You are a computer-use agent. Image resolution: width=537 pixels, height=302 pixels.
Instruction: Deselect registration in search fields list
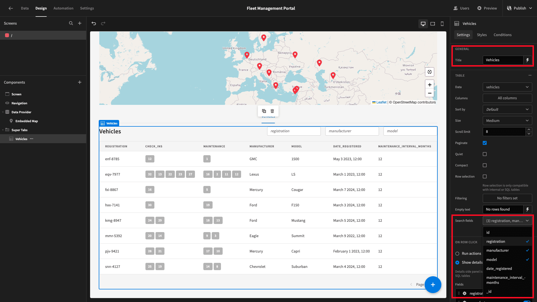[x=507, y=241]
